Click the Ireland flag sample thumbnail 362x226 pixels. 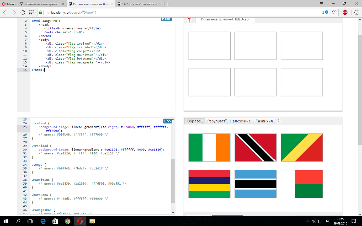[209, 148]
